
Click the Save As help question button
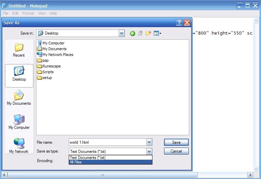(x=179, y=23)
